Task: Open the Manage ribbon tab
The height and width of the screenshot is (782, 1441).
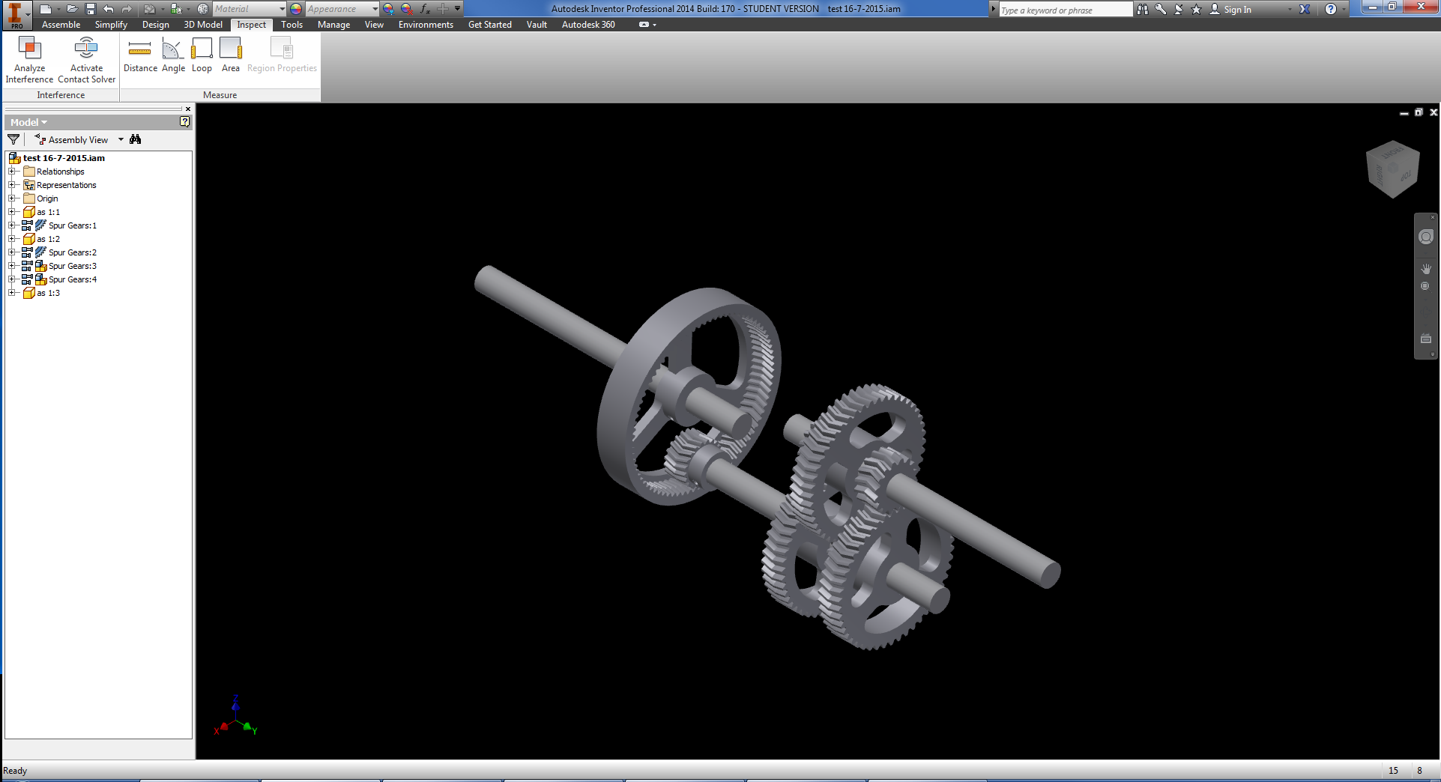Action: click(x=333, y=25)
